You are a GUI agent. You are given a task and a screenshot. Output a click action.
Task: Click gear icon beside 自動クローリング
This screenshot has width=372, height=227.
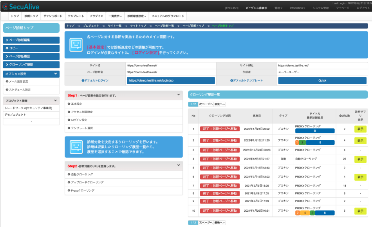pos(69,174)
